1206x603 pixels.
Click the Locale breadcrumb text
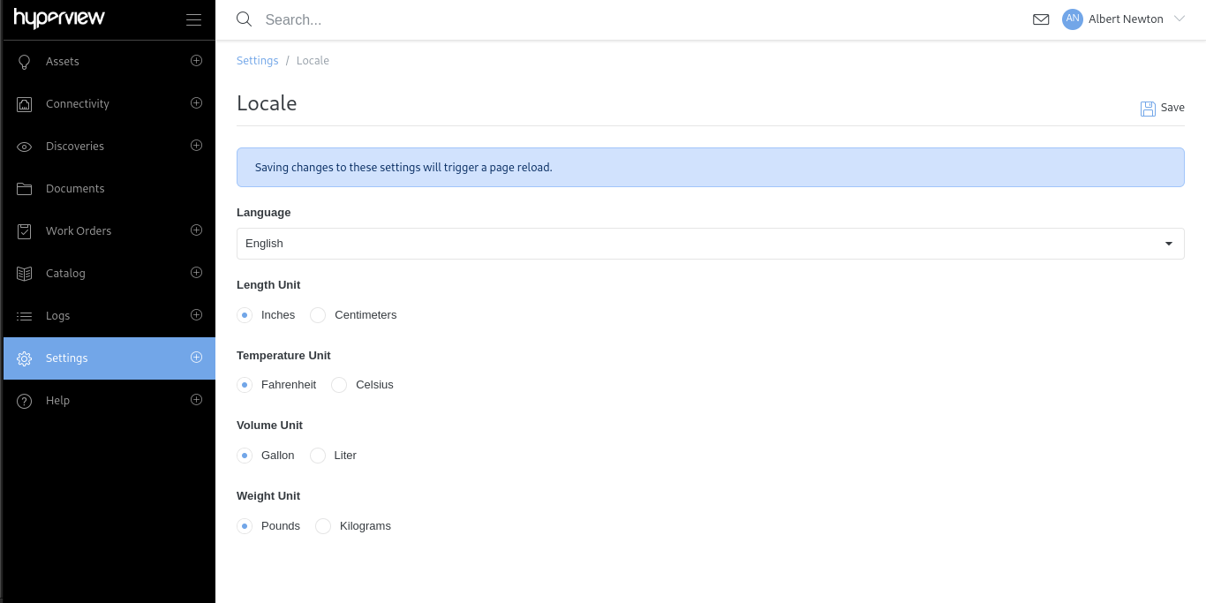click(x=313, y=61)
